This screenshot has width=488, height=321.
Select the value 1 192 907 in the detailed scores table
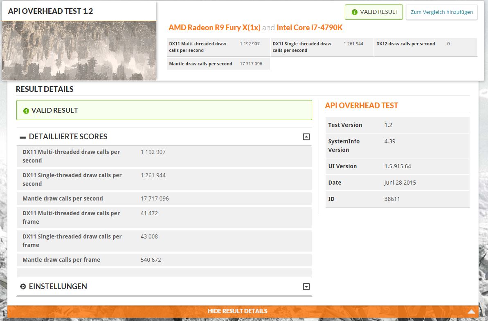point(153,152)
